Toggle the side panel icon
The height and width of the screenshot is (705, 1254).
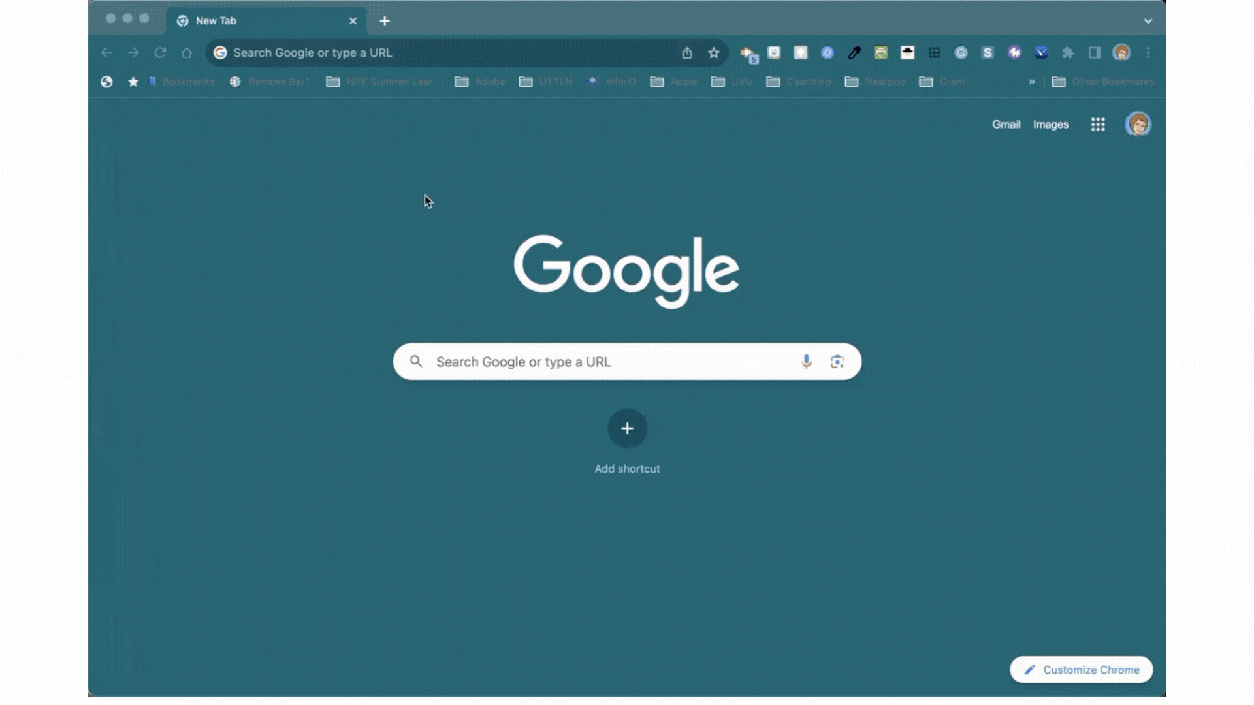click(1095, 53)
